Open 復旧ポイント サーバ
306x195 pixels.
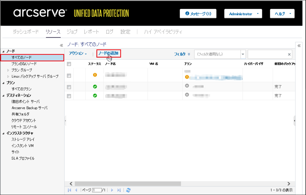click(26, 101)
